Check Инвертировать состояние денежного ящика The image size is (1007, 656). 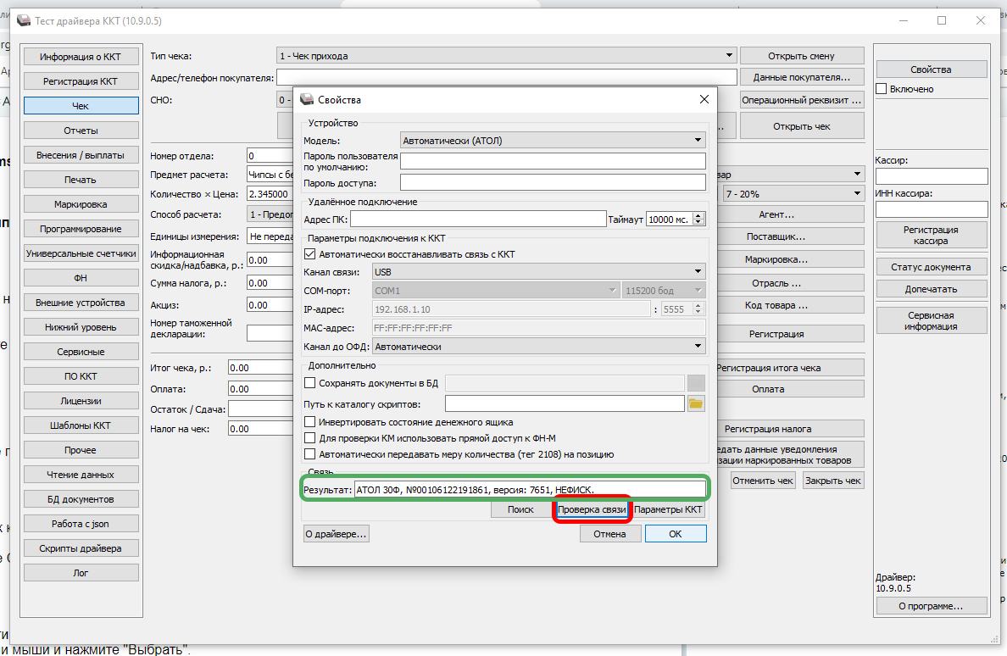pyautogui.click(x=309, y=422)
